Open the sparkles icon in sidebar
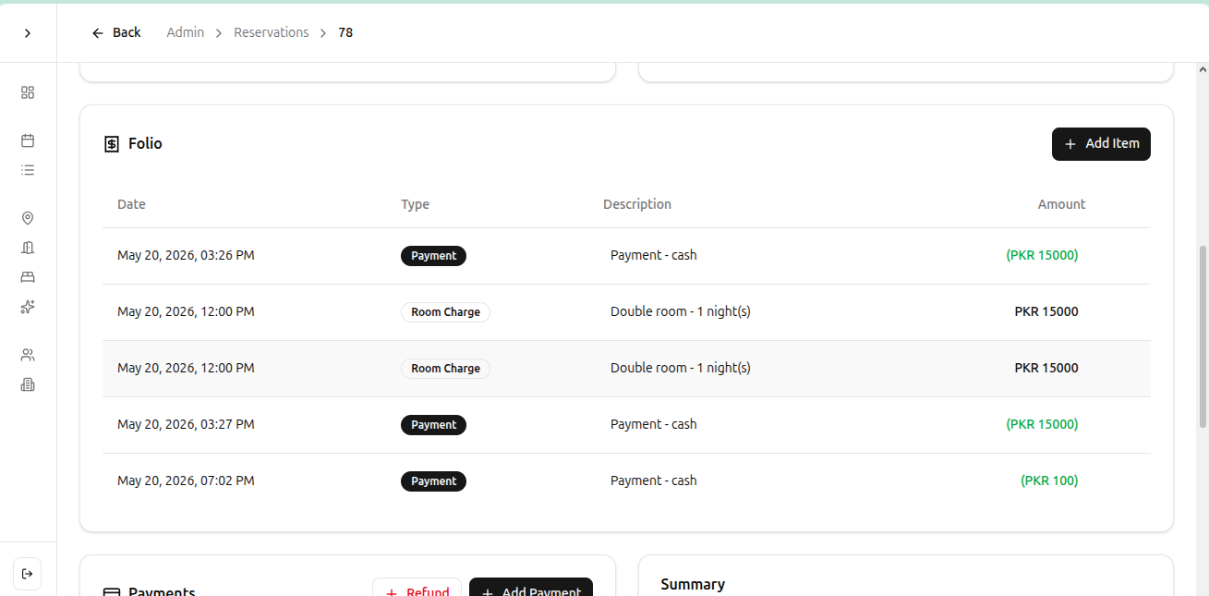The height and width of the screenshot is (596, 1209). [x=28, y=307]
